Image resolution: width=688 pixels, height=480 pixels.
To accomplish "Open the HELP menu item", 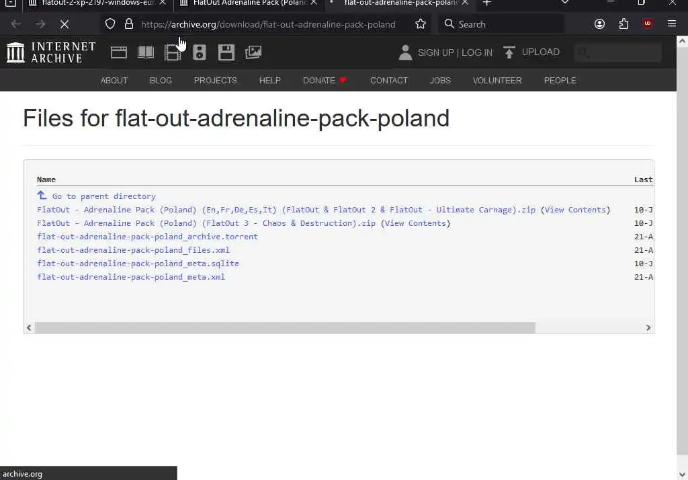I will [269, 81].
